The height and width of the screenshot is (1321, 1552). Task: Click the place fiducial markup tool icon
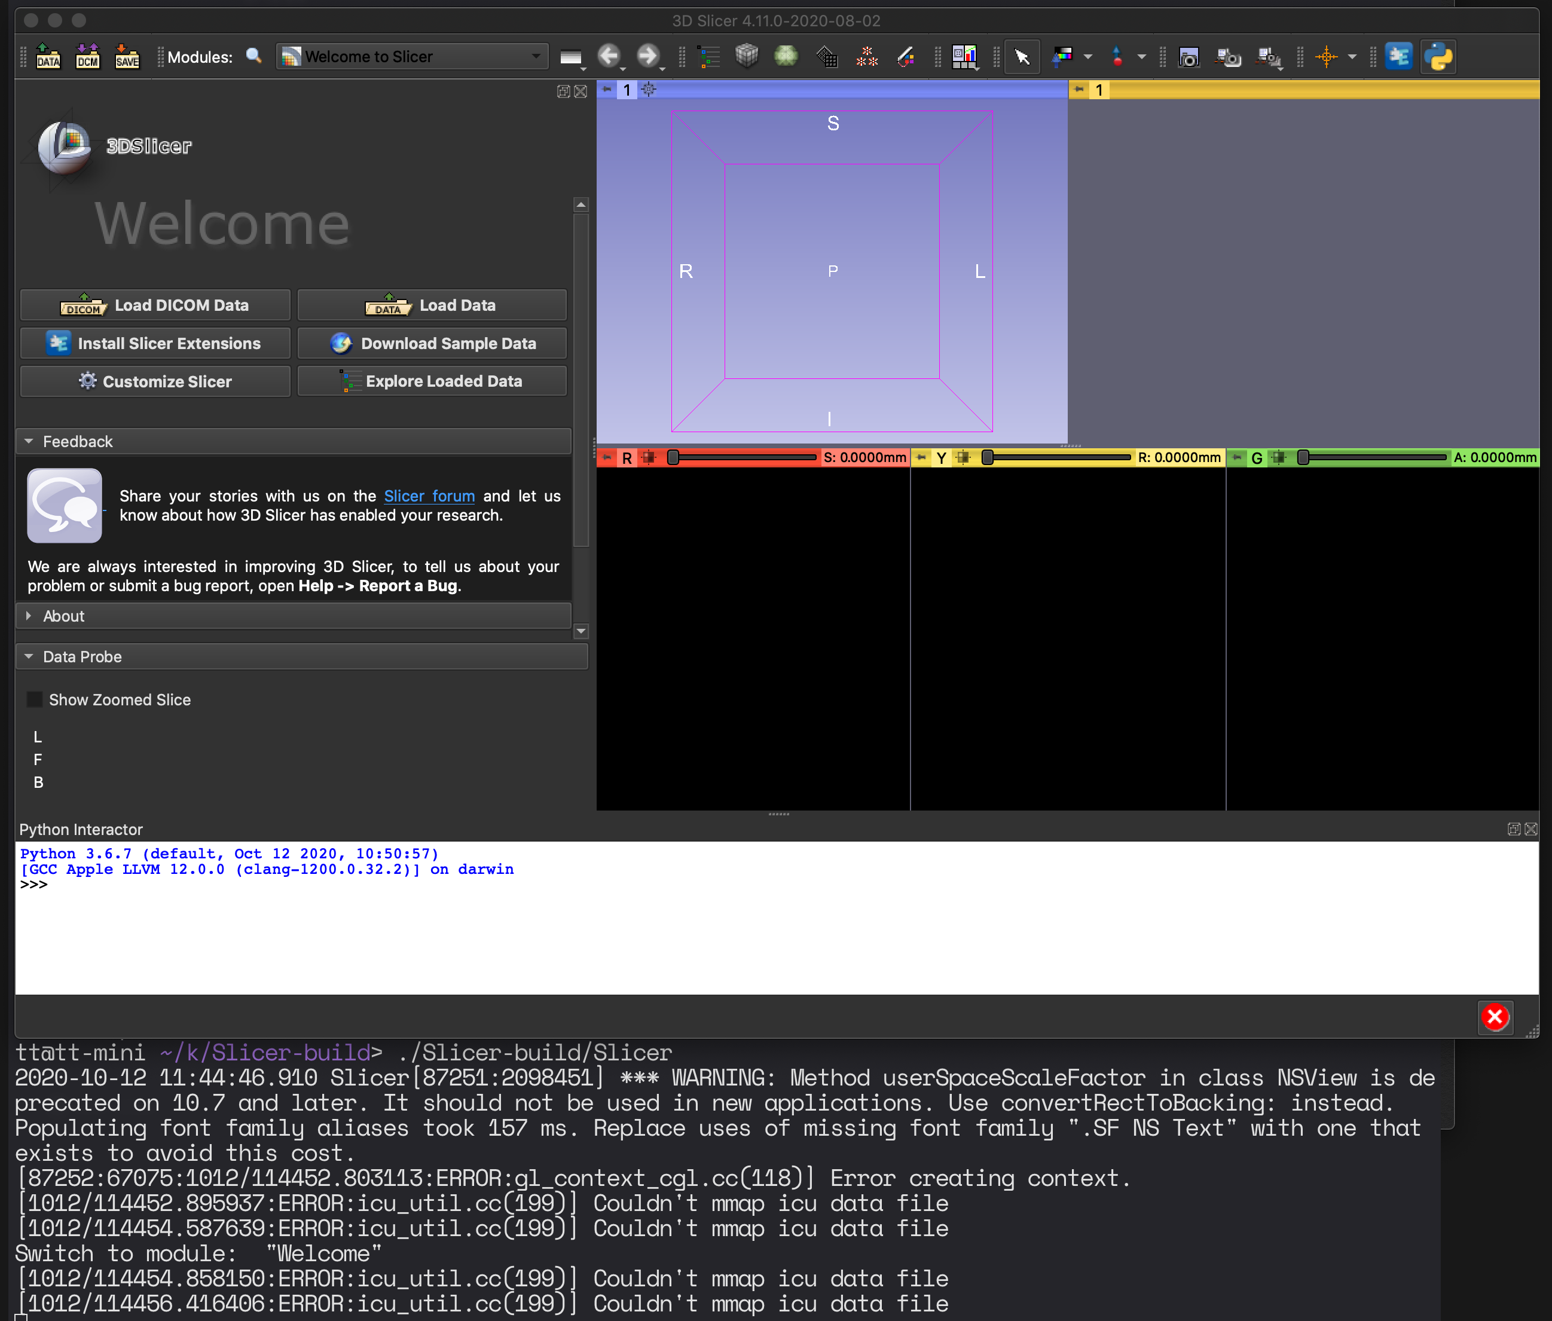tap(1117, 56)
